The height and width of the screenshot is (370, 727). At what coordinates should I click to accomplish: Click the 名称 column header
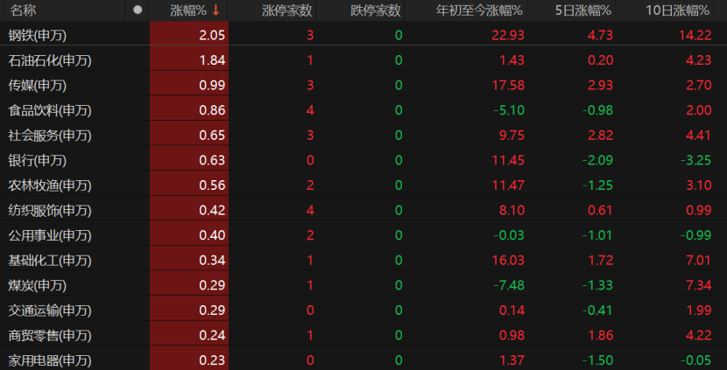(24, 10)
